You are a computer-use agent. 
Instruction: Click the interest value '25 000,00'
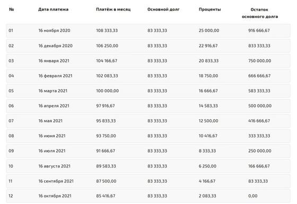(209, 31)
